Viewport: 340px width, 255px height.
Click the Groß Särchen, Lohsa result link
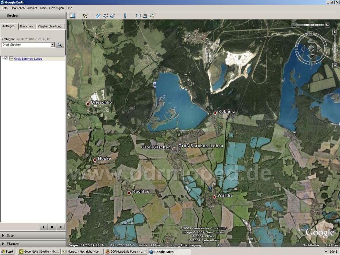pyautogui.click(x=28, y=59)
